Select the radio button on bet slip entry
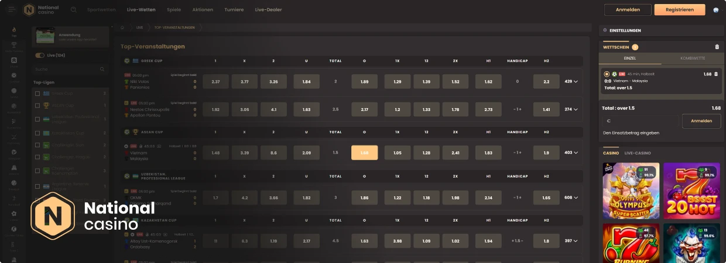726x263 pixels. [607, 74]
